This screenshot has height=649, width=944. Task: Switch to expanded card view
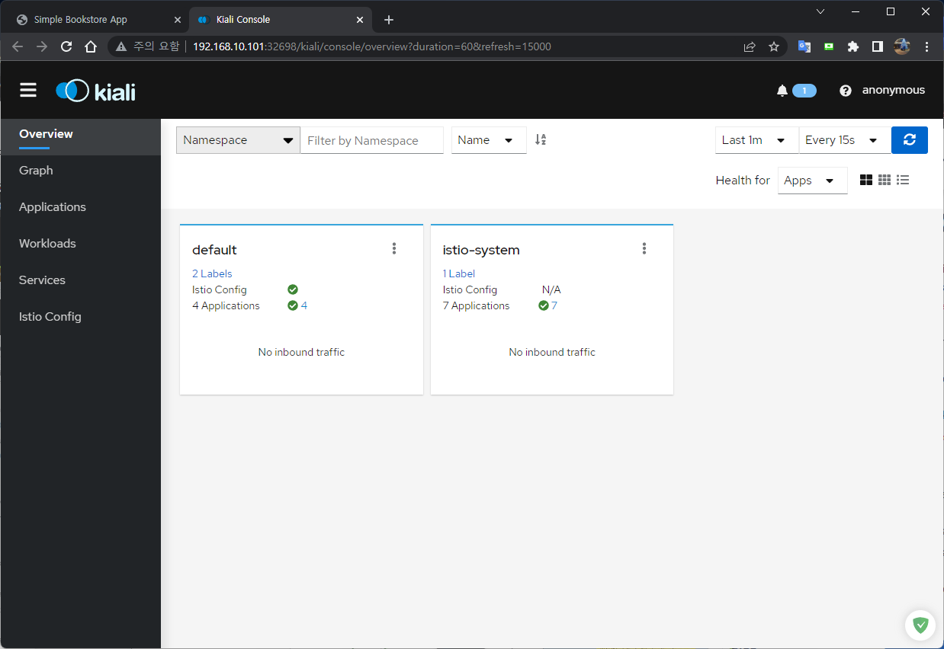click(866, 180)
